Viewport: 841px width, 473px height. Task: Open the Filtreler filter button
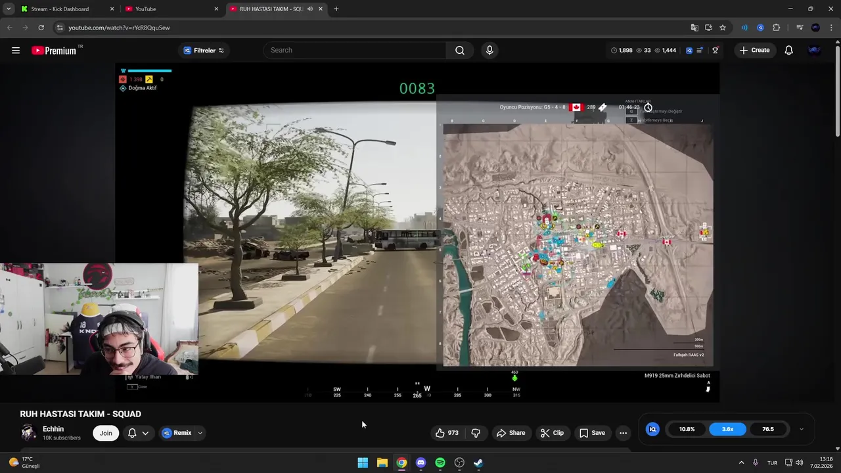[204, 51]
